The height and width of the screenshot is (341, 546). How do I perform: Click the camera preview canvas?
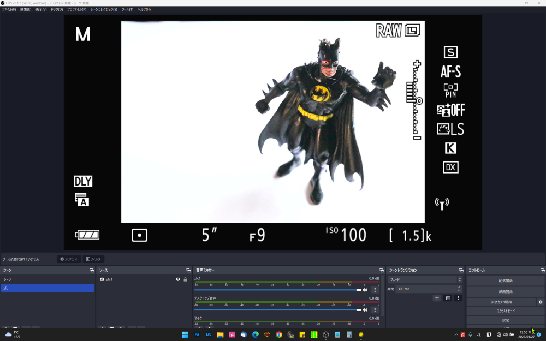[x=272, y=132]
